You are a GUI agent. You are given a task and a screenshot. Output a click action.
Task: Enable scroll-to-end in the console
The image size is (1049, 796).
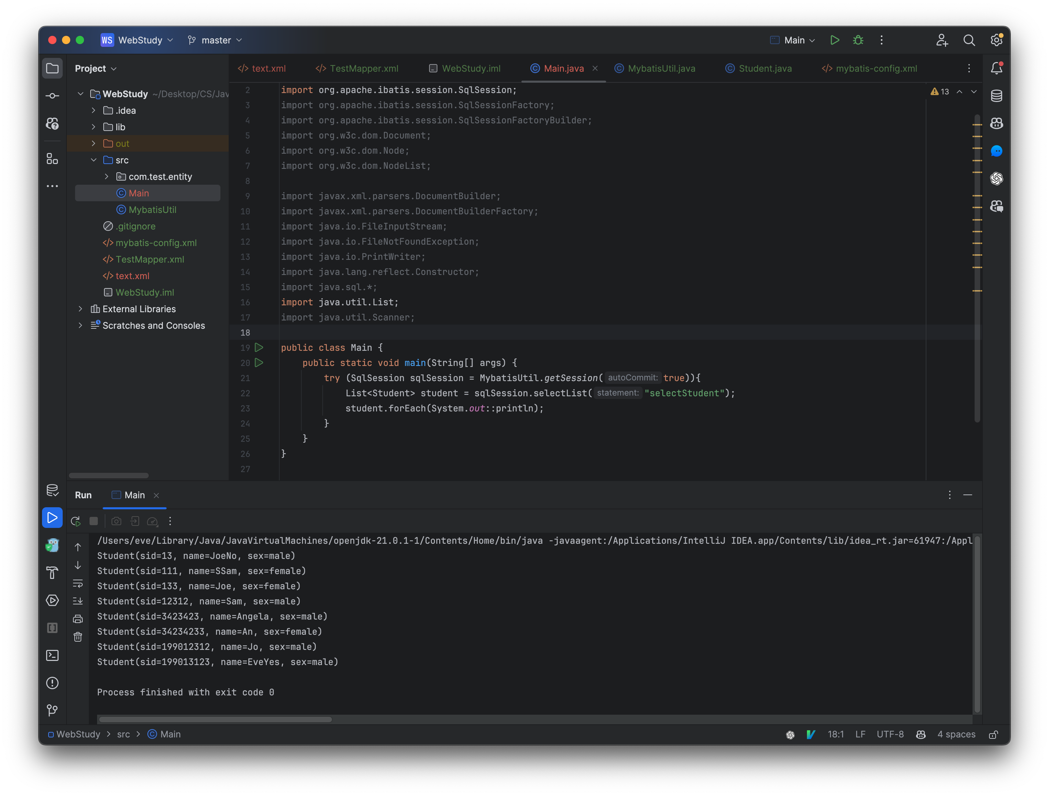coord(78,601)
